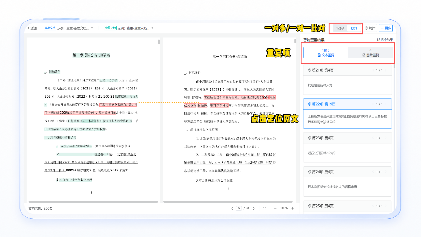Go to the next document page
This screenshot has height=237, width=421.
[x=254, y=208]
